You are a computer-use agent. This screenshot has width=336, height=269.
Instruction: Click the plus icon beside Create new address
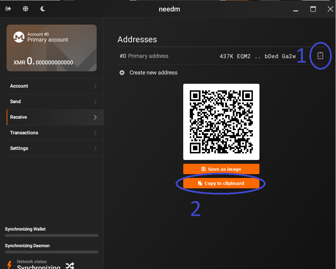122,73
